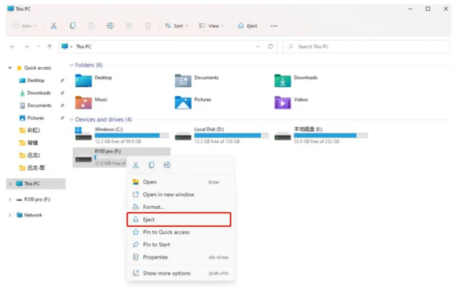Open the recent locations dropdown arrow
Image resolution: width=459 pixels, height=294 pixels.
pyautogui.click(x=38, y=46)
